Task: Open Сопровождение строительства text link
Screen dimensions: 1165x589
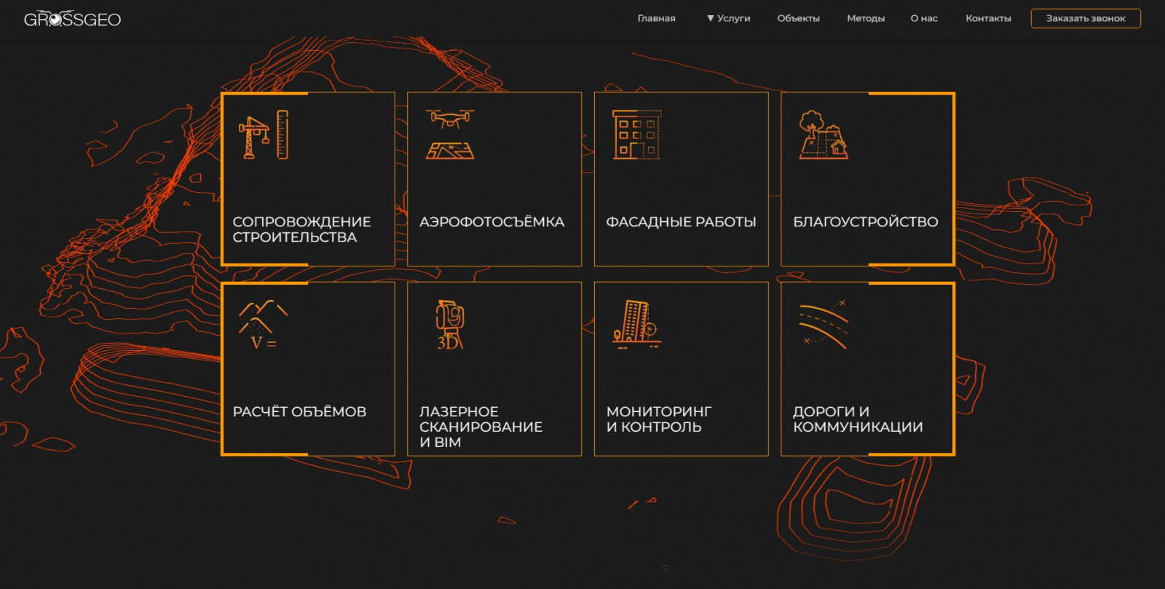Action: point(301,229)
